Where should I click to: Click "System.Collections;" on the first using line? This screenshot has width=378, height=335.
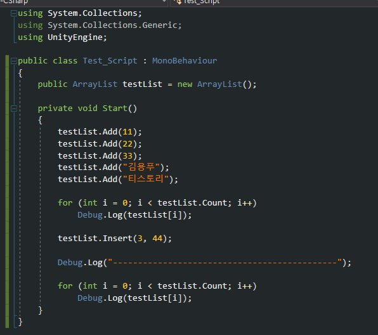click(x=94, y=13)
